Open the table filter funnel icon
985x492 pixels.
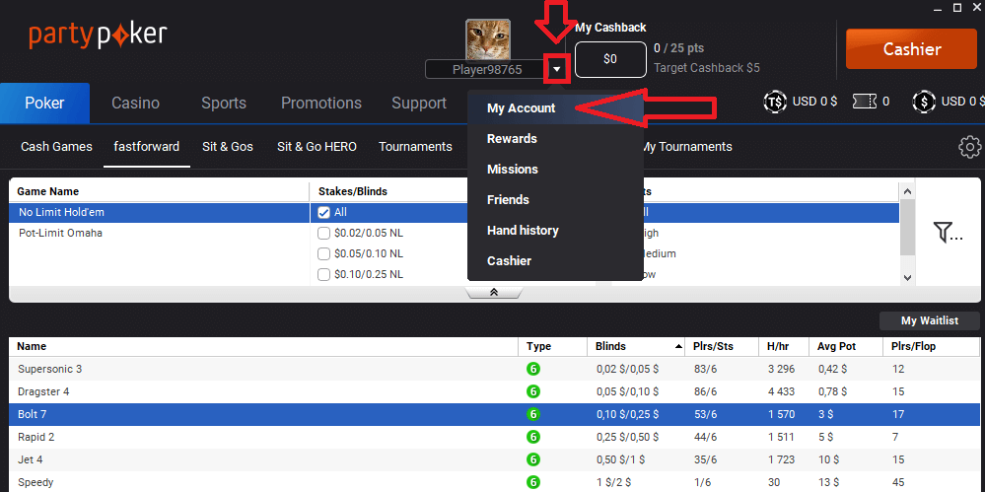tap(948, 232)
